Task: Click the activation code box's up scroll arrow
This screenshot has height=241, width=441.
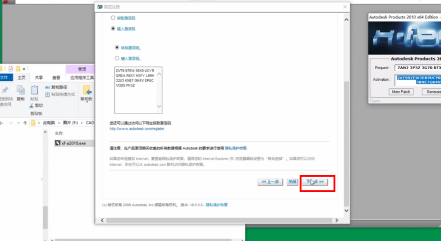Action: [159, 74]
